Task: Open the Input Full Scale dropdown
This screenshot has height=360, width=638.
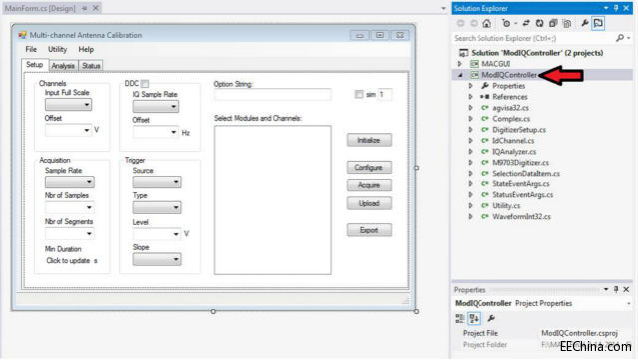Action: pos(69,105)
